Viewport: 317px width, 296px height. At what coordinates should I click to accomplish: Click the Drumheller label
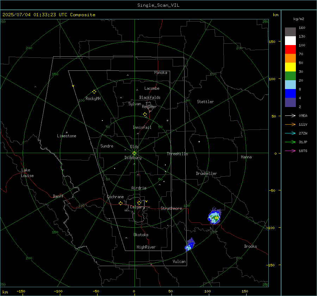(x=206, y=174)
